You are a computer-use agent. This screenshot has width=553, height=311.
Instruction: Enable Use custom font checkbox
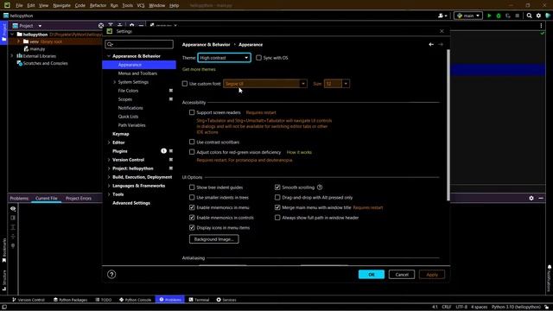(185, 84)
